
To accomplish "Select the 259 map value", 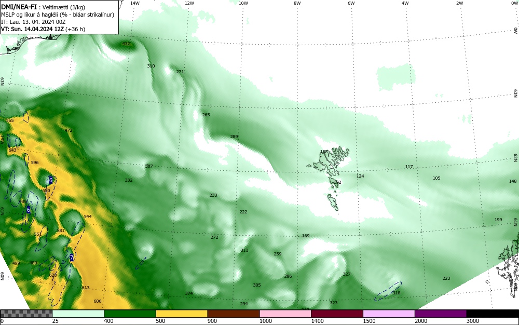I will click(x=277, y=254).
